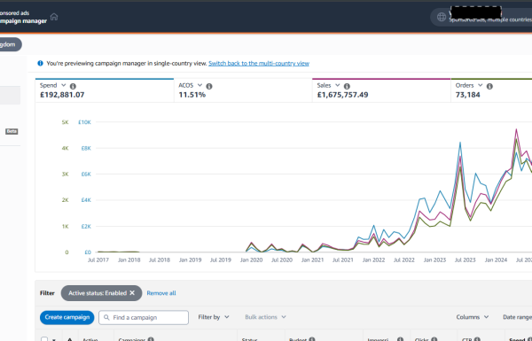Image resolution: width=532 pixels, height=341 pixels.
Task: Click the Create campaign button
Action: coord(67,317)
